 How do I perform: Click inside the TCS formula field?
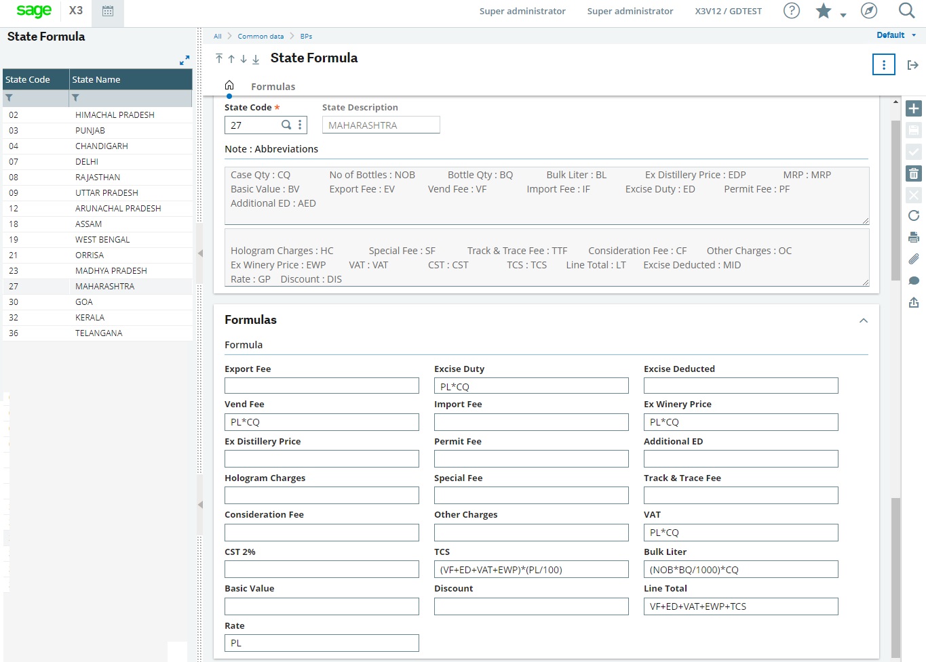coord(531,569)
